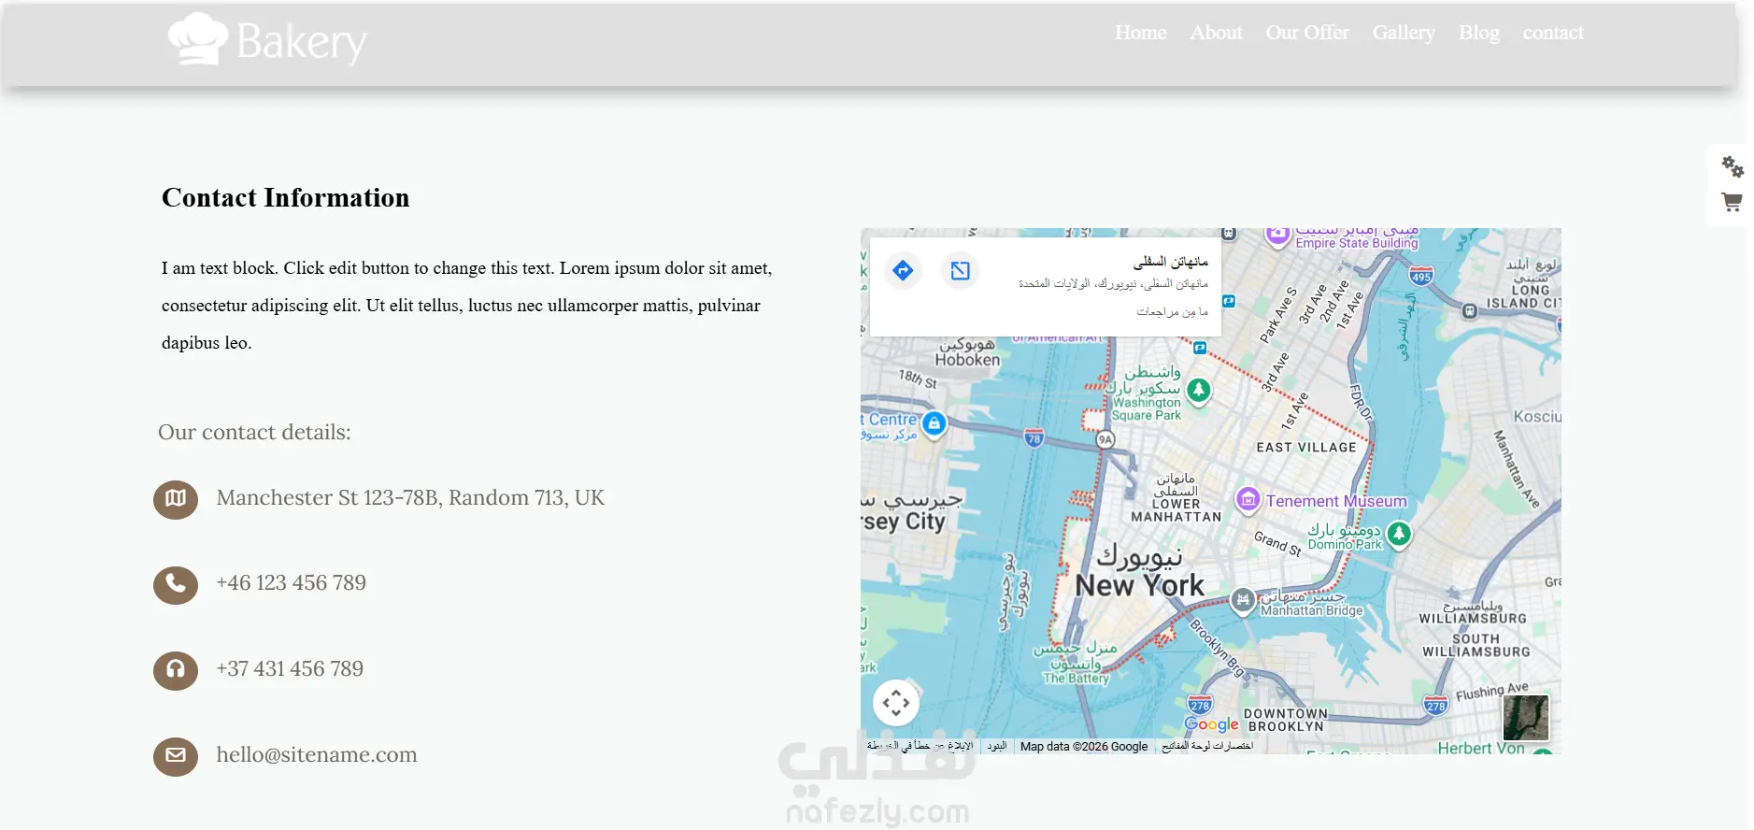The image size is (1754, 830).
Task: Go to the About page
Action: point(1216,33)
